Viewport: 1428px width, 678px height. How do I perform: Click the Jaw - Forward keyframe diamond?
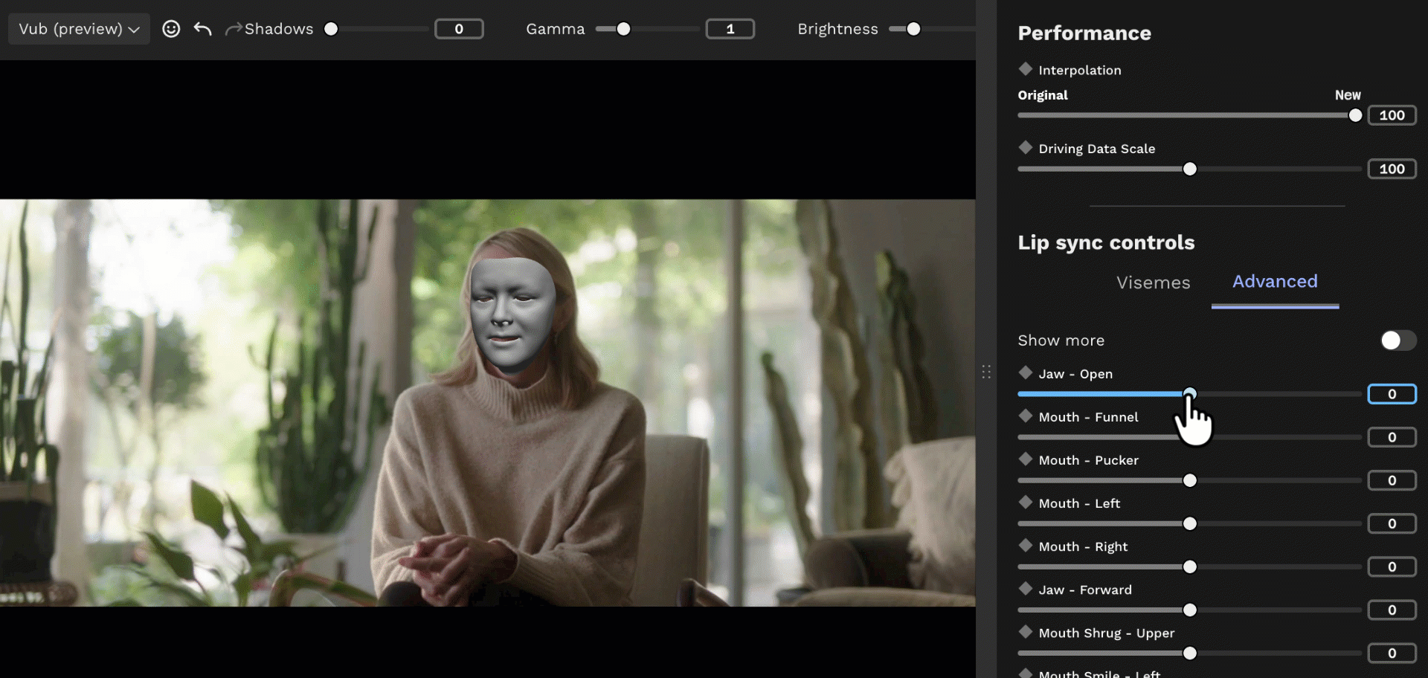pos(1026,589)
